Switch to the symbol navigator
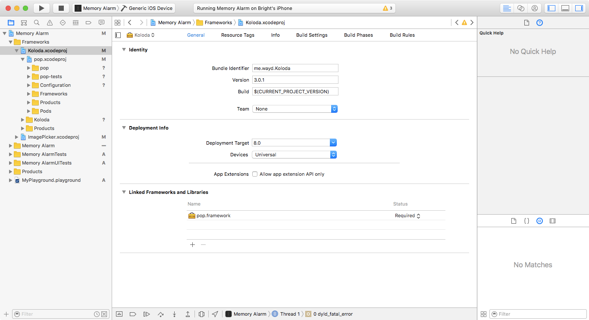 tap(24, 22)
